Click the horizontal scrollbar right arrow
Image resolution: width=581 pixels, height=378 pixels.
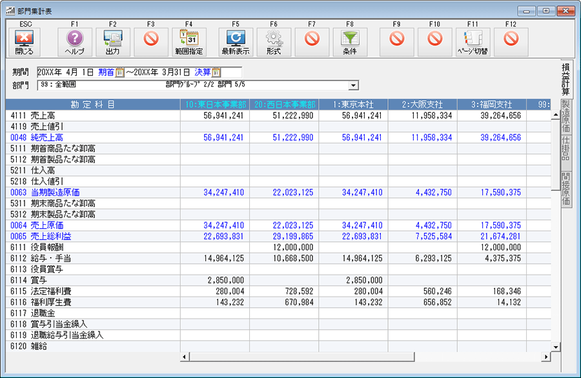tap(545, 357)
